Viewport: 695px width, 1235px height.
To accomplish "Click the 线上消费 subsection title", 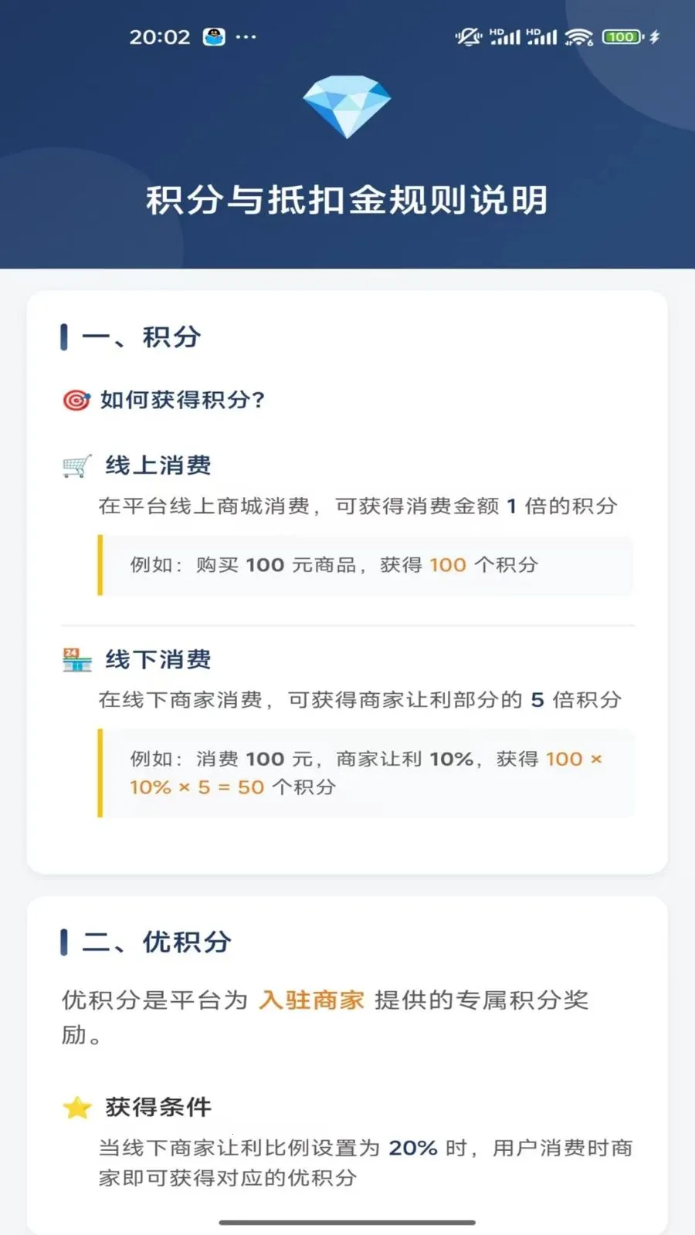I will (158, 465).
